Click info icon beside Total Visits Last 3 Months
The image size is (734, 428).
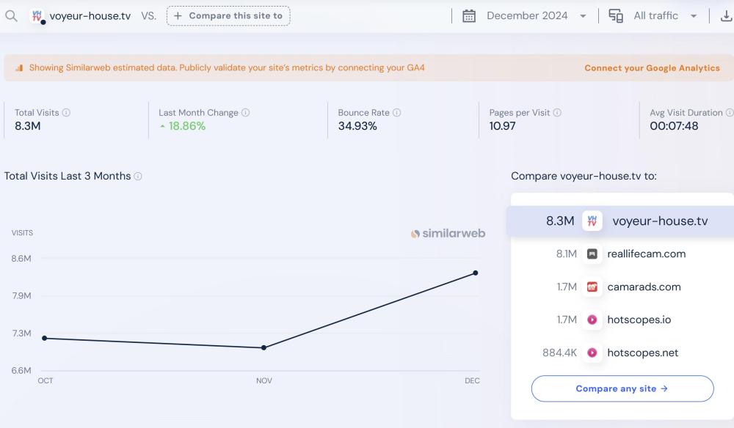pos(138,177)
